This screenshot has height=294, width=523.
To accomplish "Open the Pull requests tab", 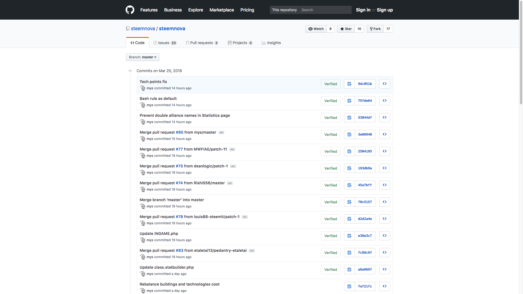I will click(202, 43).
